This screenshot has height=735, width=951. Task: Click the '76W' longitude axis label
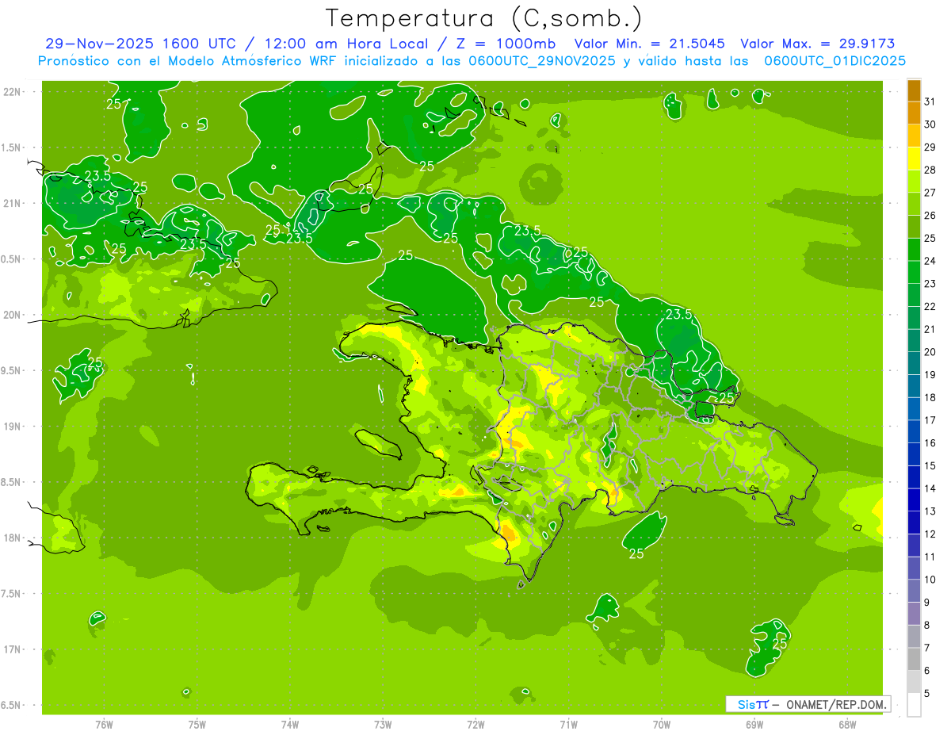(104, 725)
